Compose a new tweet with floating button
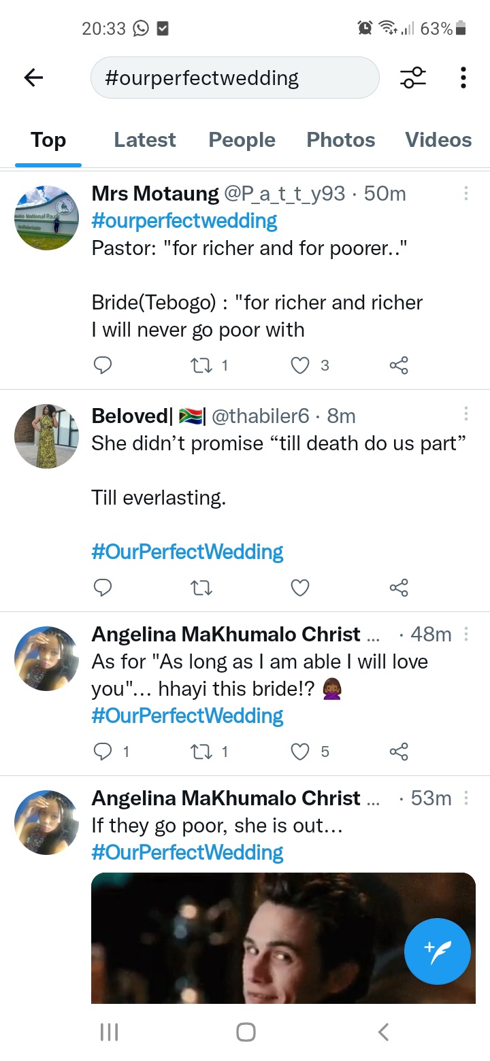Image resolution: width=490 pixels, height=1061 pixels. click(x=438, y=950)
